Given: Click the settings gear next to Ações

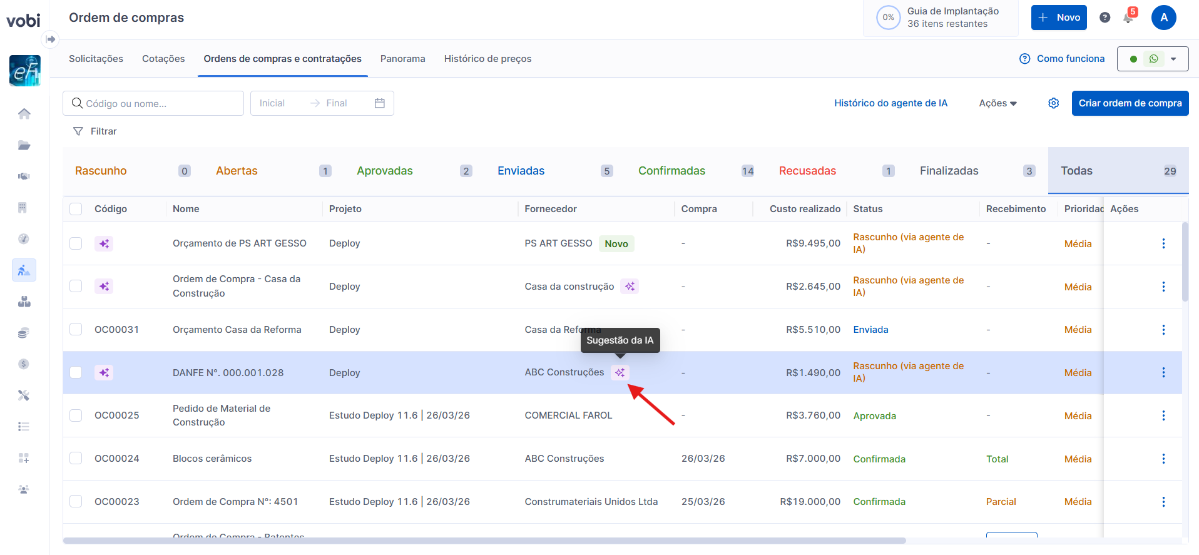Looking at the screenshot, I should point(1054,103).
